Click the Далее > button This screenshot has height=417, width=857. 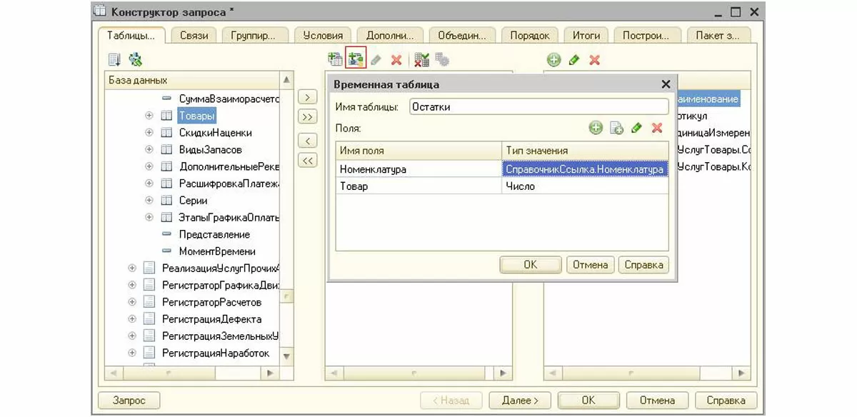(x=520, y=401)
